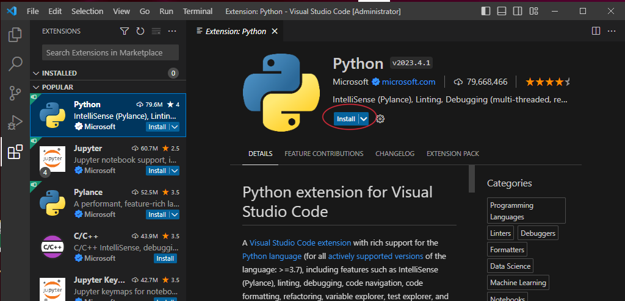Clear extensions search results icon
Image resolution: width=625 pixels, height=301 pixels.
[156, 31]
